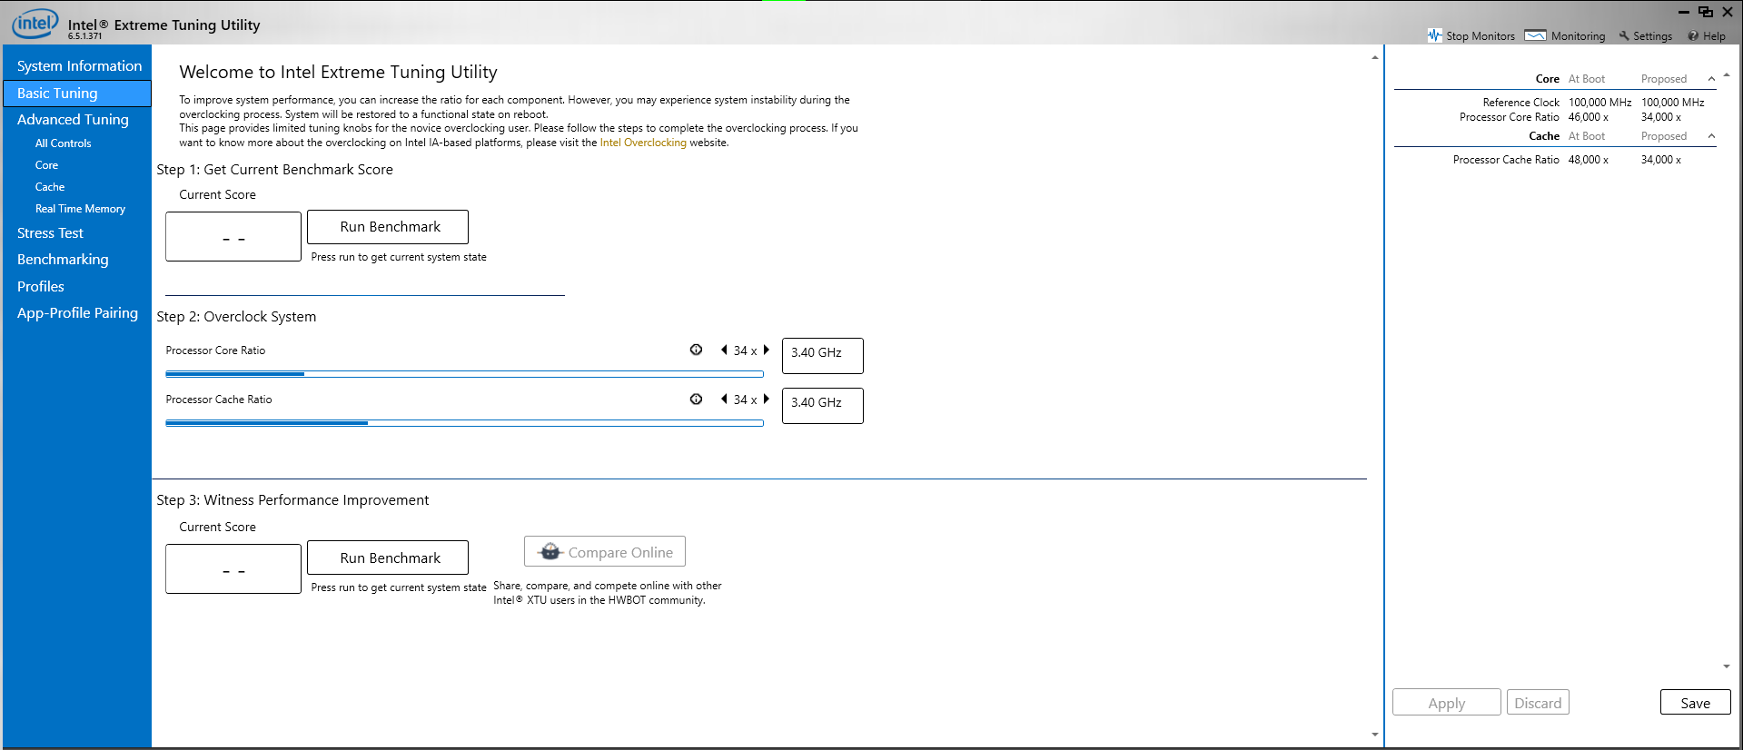This screenshot has width=1743, height=750.
Task: Click Processor Core Ratio label in summary panel
Action: (1510, 117)
